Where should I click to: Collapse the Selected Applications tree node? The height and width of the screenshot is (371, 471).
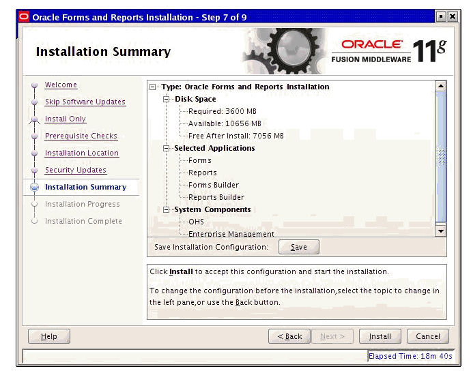point(166,148)
